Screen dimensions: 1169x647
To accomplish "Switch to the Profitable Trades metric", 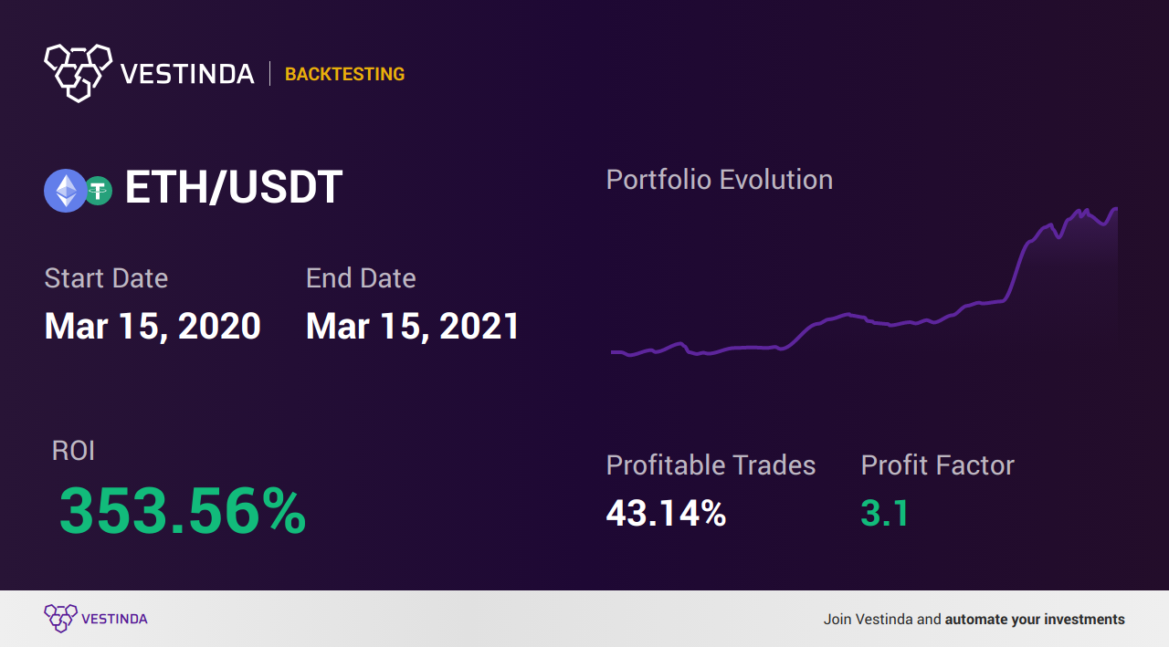I will 711,465.
